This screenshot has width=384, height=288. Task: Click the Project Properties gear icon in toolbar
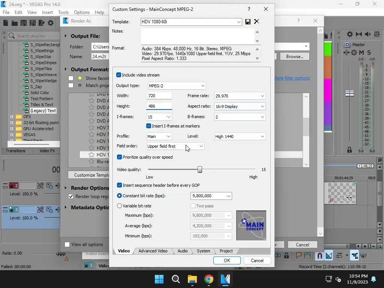51,23
